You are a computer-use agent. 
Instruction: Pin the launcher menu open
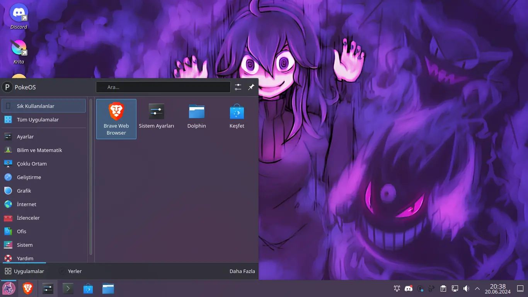click(x=251, y=87)
